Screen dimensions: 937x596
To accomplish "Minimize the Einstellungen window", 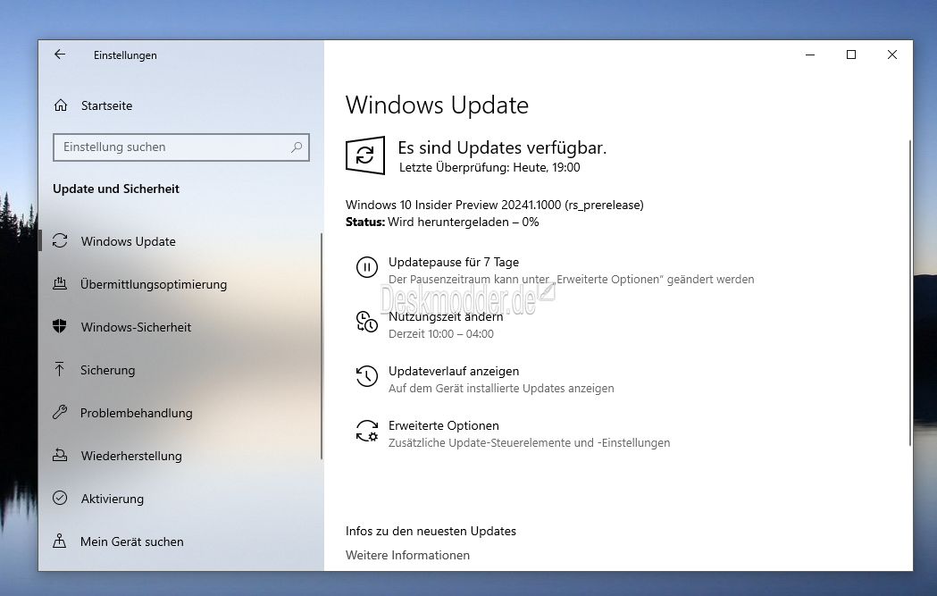I will click(810, 55).
